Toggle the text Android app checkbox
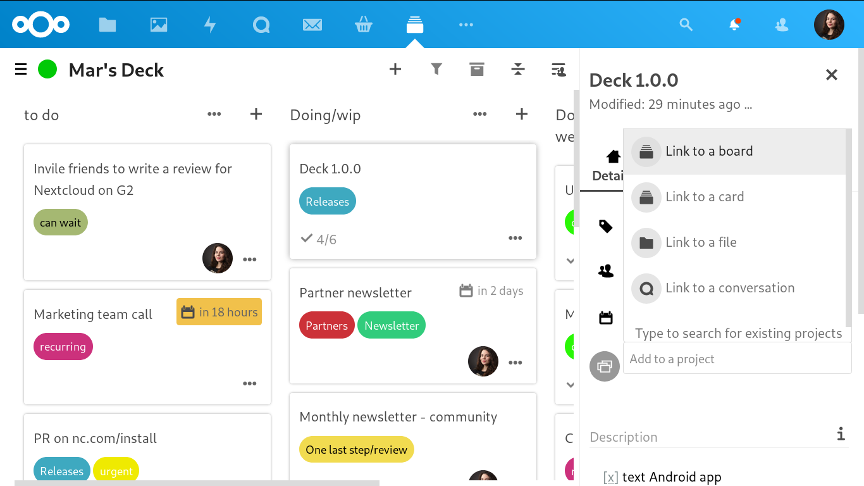The height and width of the screenshot is (486, 864). (x=610, y=477)
